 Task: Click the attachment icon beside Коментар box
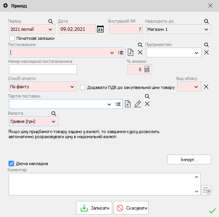[206, 190]
